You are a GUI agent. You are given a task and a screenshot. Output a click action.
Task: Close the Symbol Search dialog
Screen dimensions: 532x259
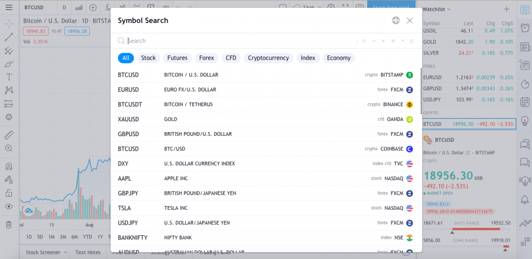pyautogui.click(x=409, y=21)
